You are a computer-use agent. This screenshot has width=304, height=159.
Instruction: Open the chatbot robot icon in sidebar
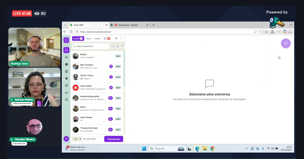(66, 78)
